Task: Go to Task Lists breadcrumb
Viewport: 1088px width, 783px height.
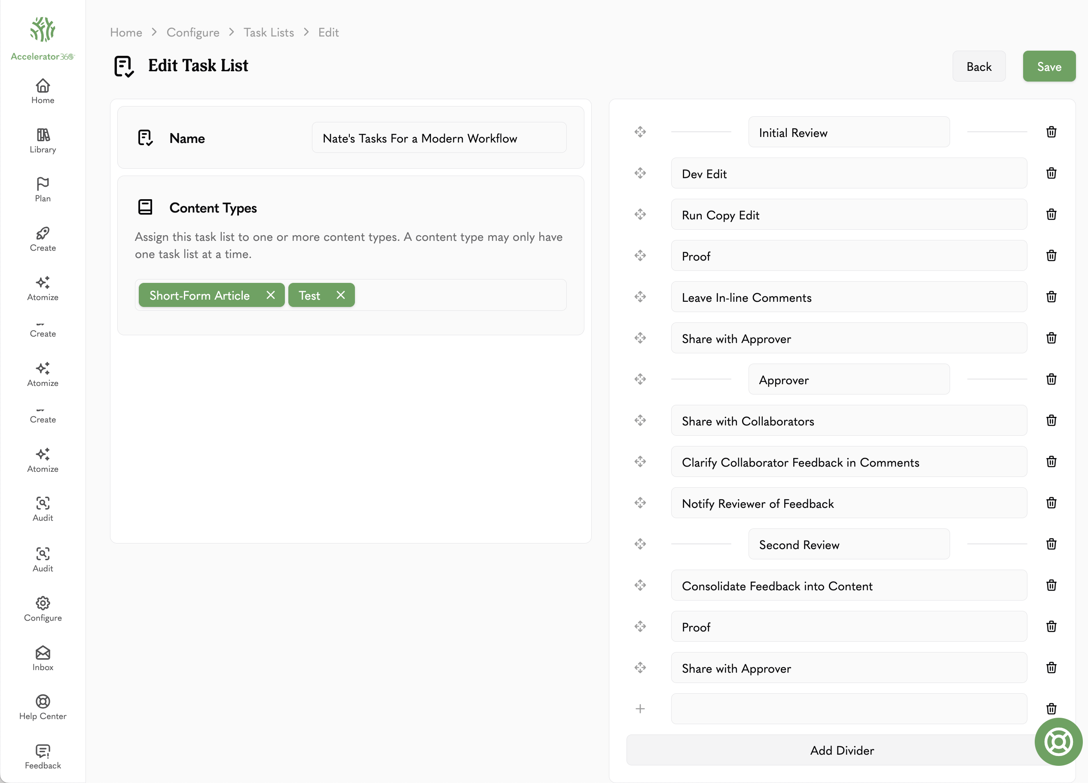Action: pyautogui.click(x=269, y=32)
